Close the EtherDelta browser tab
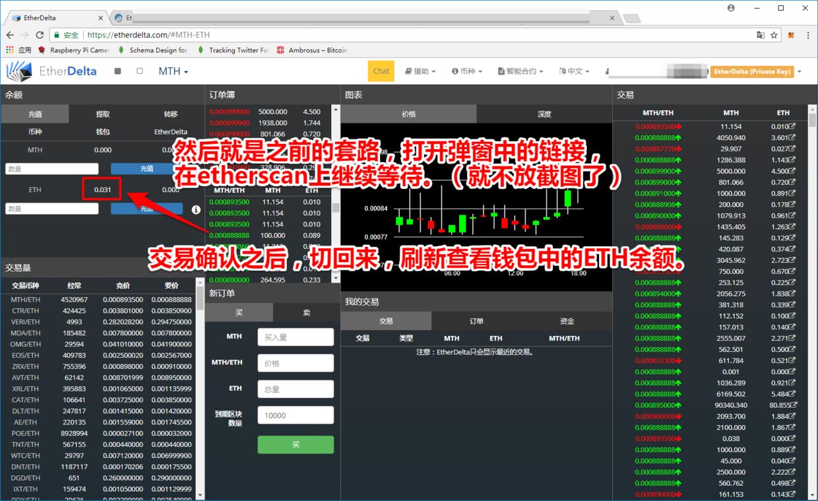818x501 pixels. click(x=101, y=18)
